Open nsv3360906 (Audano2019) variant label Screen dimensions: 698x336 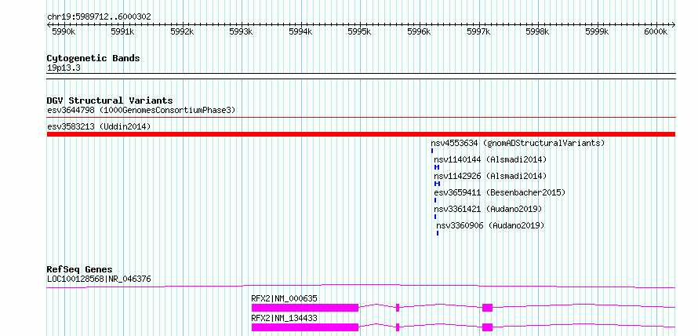pyautogui.click(x=490, y=225)
